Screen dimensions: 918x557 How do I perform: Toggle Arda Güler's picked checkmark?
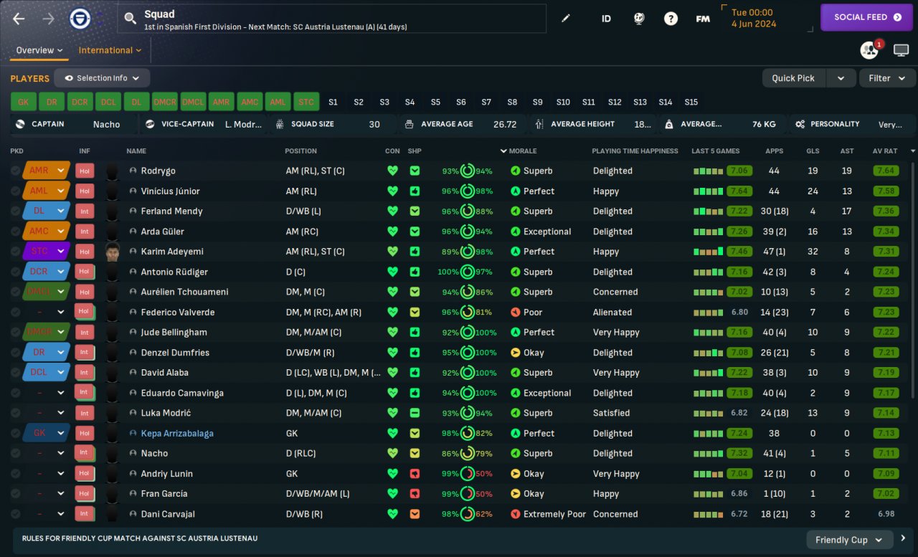click(x=16, y=232)
